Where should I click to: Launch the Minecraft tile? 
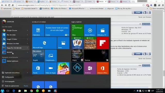(90, 43)
